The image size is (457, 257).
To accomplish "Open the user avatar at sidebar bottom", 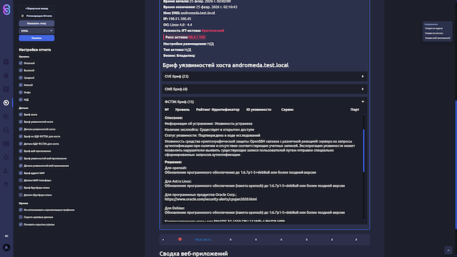I will tap(6, 248).
